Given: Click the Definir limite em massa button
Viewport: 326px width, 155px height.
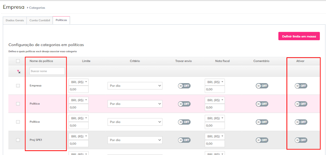Looking at the screenshot, I should (299, 36).
